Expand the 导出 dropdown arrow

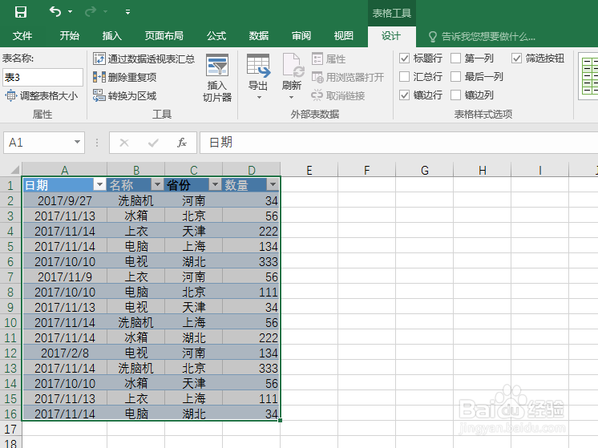[259, 98]
